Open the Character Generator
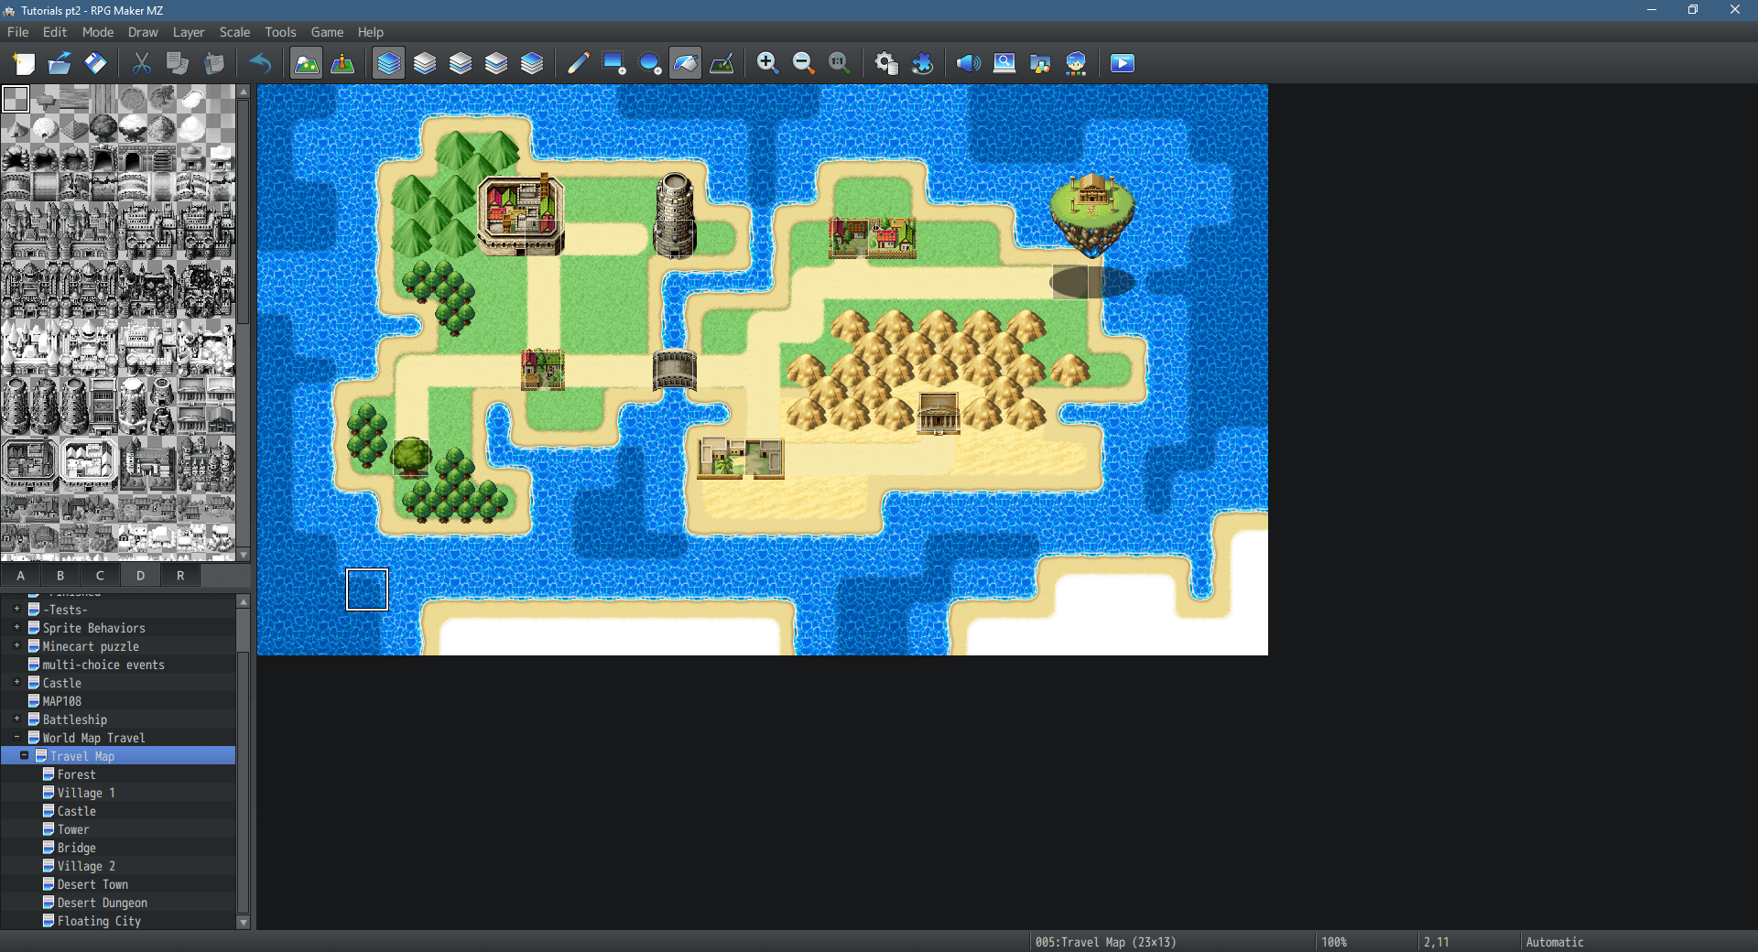The width and height of the screenshot is (1758, 952). [x=1076, y=63]
